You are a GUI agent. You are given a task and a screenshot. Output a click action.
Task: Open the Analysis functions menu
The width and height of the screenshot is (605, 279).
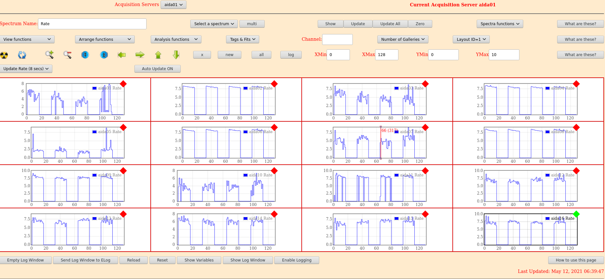[x=176, y=39]
